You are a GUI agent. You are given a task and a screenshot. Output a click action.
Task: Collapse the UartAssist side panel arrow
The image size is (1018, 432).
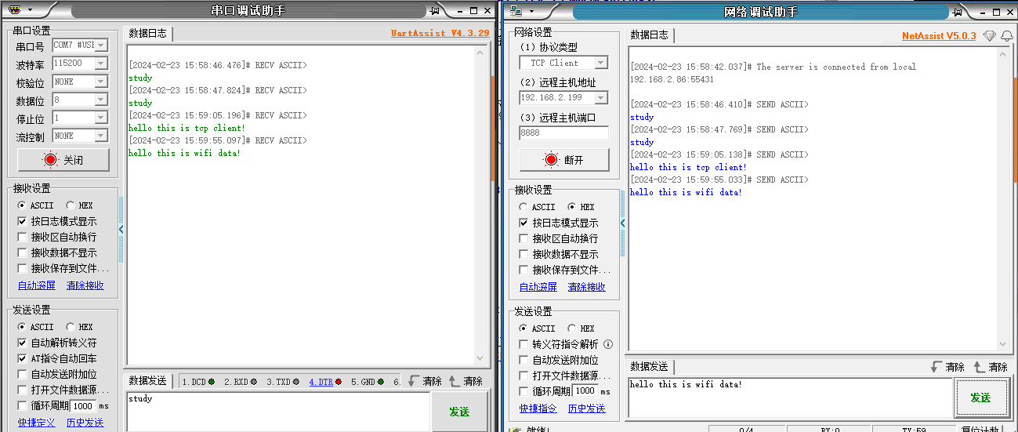tap(121, 229)
